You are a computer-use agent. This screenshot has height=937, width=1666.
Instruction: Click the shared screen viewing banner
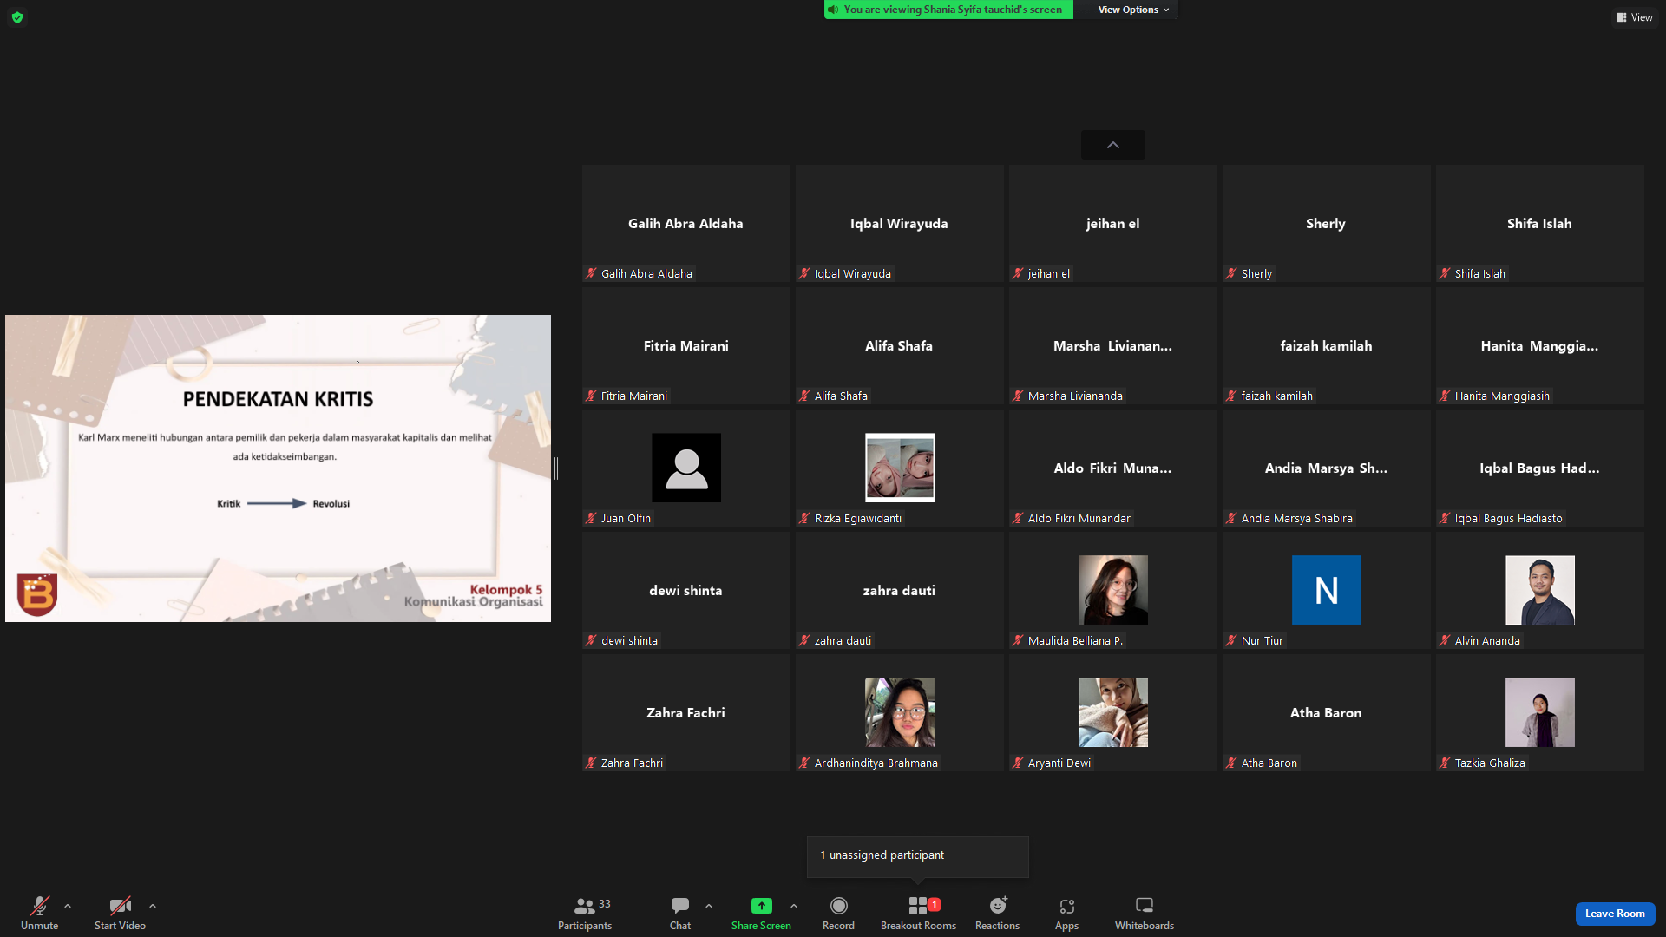(948, 10)
